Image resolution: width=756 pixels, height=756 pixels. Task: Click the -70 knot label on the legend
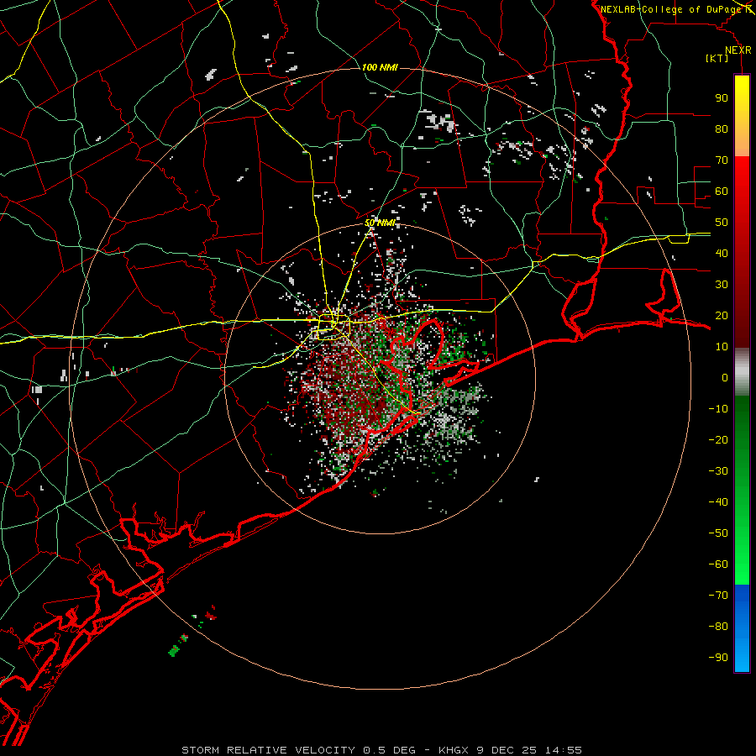pyautogui.click(x=718, y=596)
